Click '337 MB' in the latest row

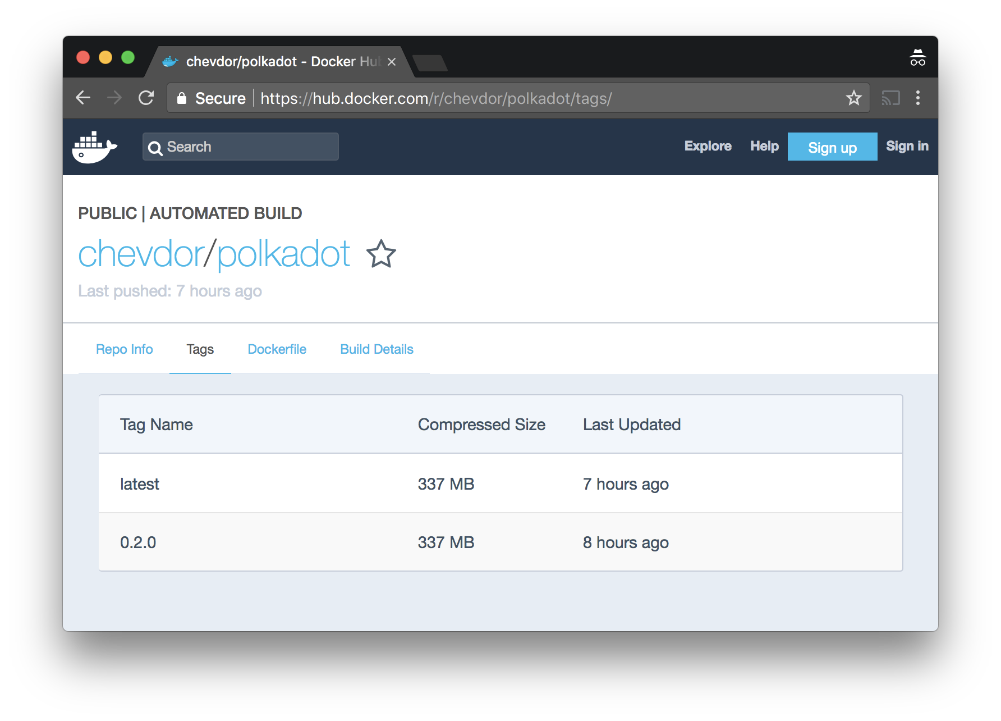click(x=446, y=484)
